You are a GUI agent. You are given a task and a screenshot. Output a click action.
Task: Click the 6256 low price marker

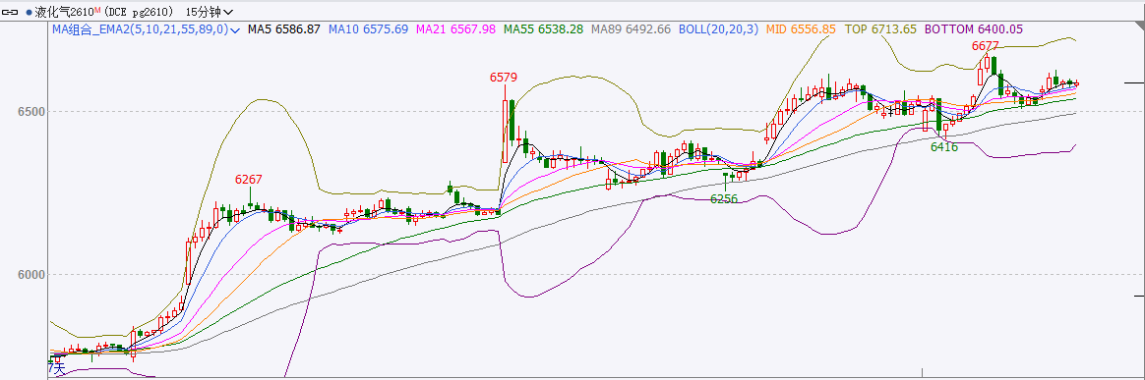click(x=724, y=198)
